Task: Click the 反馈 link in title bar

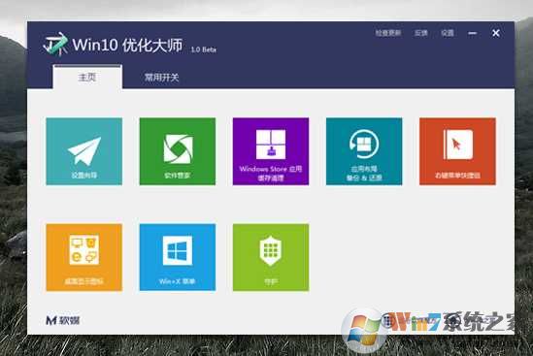Action: [420, 33]
